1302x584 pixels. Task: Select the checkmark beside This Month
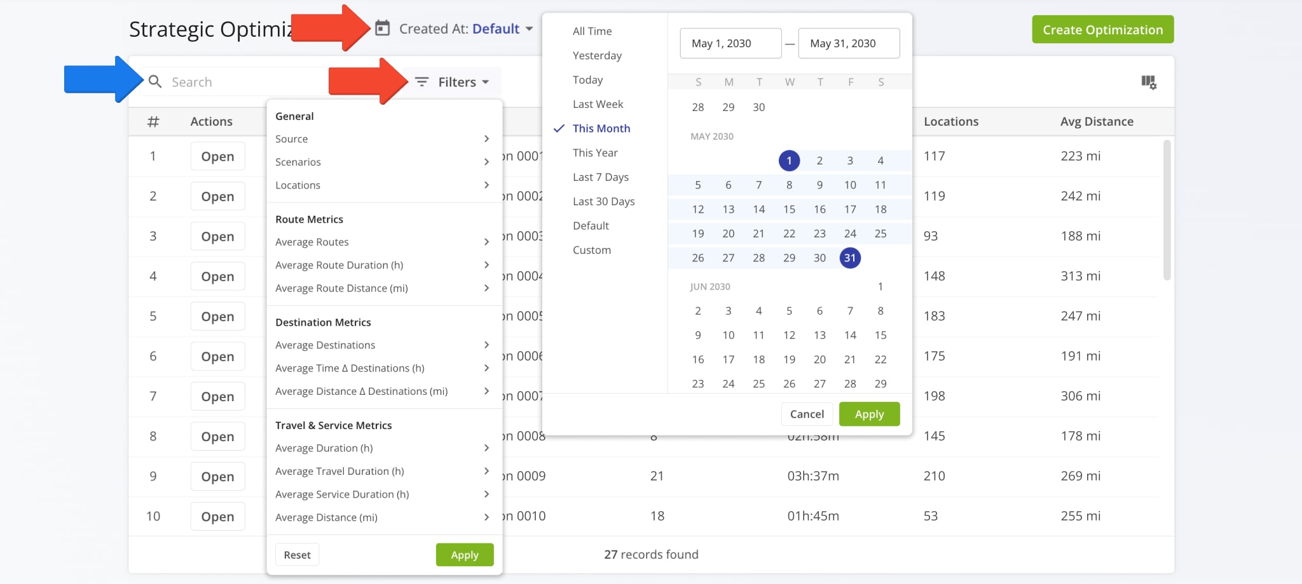click(558, 128)
